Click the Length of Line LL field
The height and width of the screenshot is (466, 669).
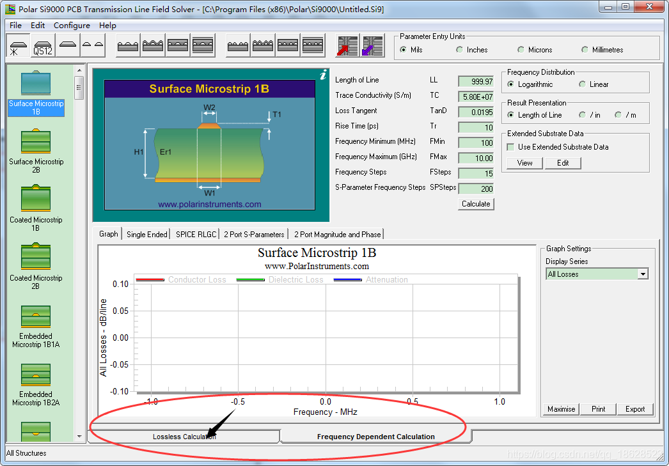pyautogui.click(x=476, y=81)
